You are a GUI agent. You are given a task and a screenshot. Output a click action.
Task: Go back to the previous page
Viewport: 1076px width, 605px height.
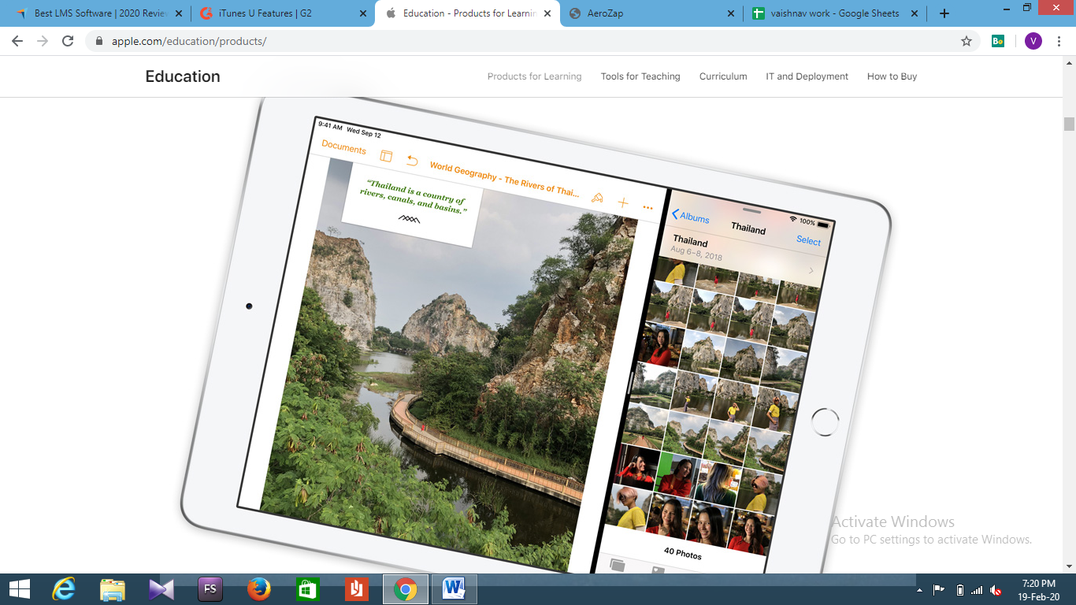pyautogui.click(x=17, y=41)
